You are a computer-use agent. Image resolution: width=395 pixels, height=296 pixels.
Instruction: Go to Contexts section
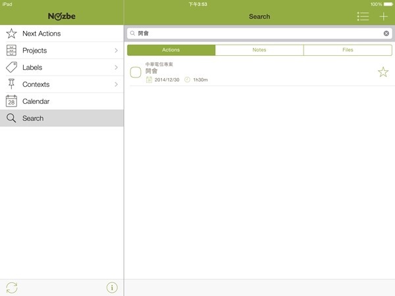point(62,84)
